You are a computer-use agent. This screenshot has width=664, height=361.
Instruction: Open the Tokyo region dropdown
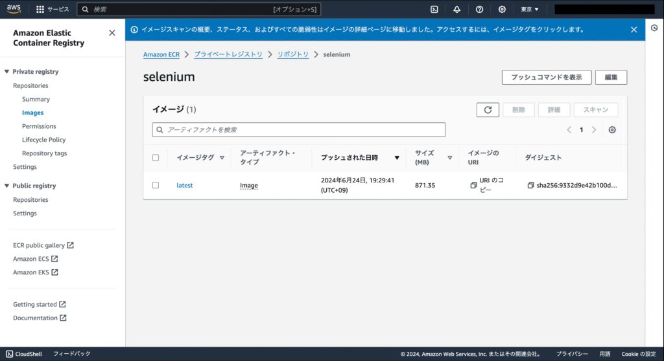pos(529,9)
